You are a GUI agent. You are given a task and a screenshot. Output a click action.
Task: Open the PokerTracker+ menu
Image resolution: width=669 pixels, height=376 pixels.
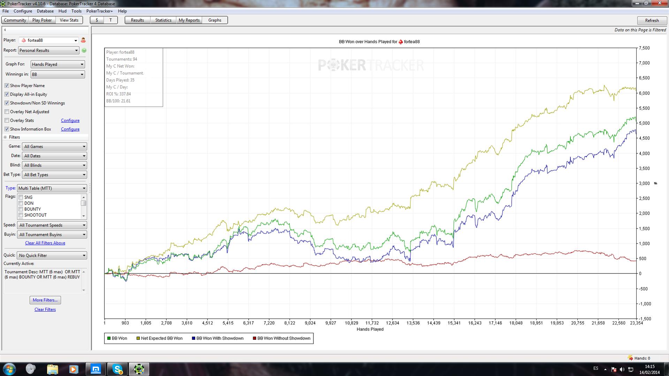pos(100,11)
